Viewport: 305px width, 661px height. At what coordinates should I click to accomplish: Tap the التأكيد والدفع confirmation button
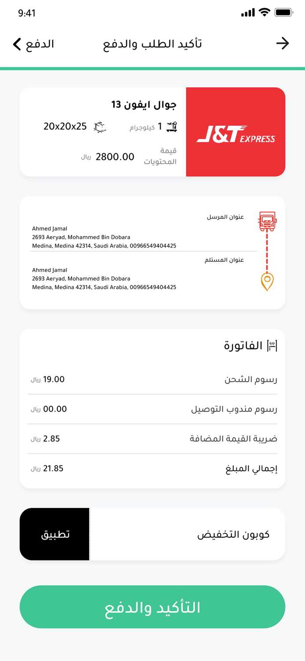click(152, 607)
